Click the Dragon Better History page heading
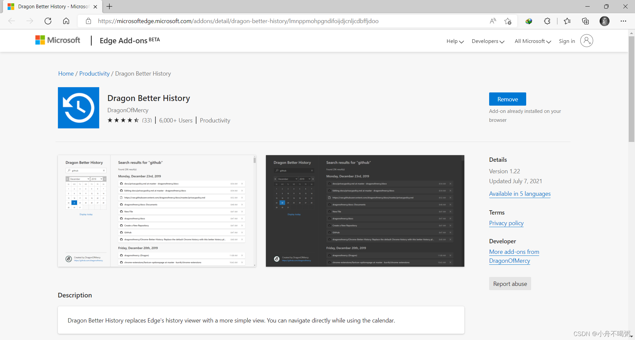Viewport: 635px width, 340px height. (148, 98)
